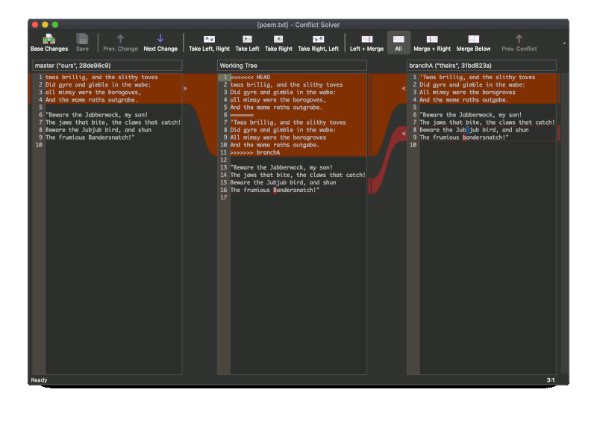Click the master ("ours") header field

107,66
